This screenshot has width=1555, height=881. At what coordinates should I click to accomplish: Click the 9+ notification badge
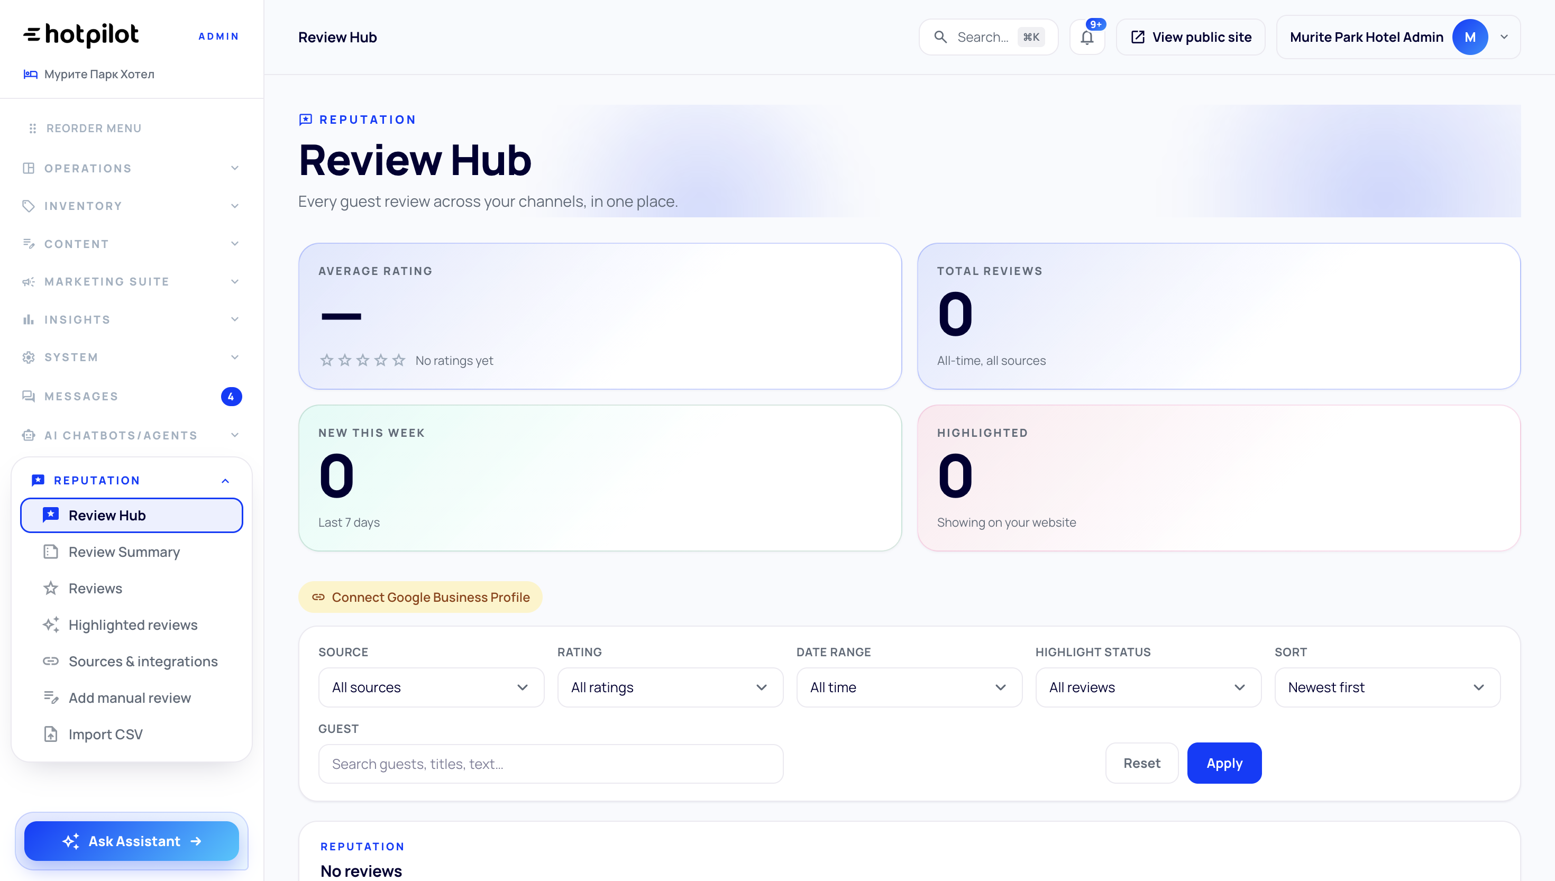1096,24
